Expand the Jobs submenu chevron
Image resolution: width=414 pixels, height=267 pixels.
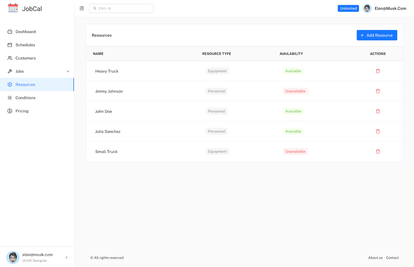tap(68, 71)
